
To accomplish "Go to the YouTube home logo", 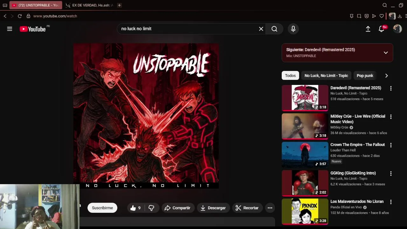I will click(33, 29).
